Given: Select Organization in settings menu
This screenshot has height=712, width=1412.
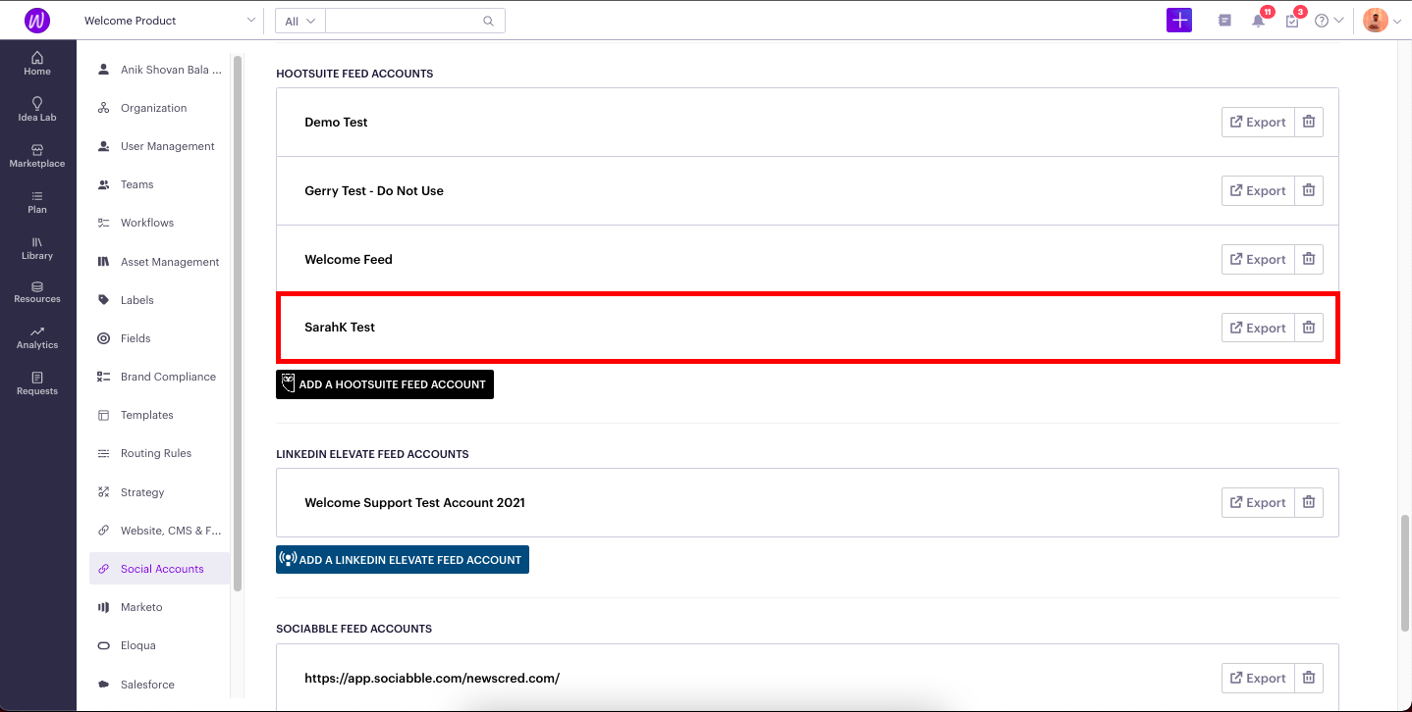Looking at the screenshot, I should 159,108.
